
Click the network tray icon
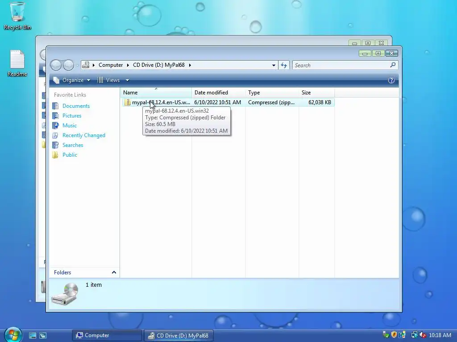414,335
